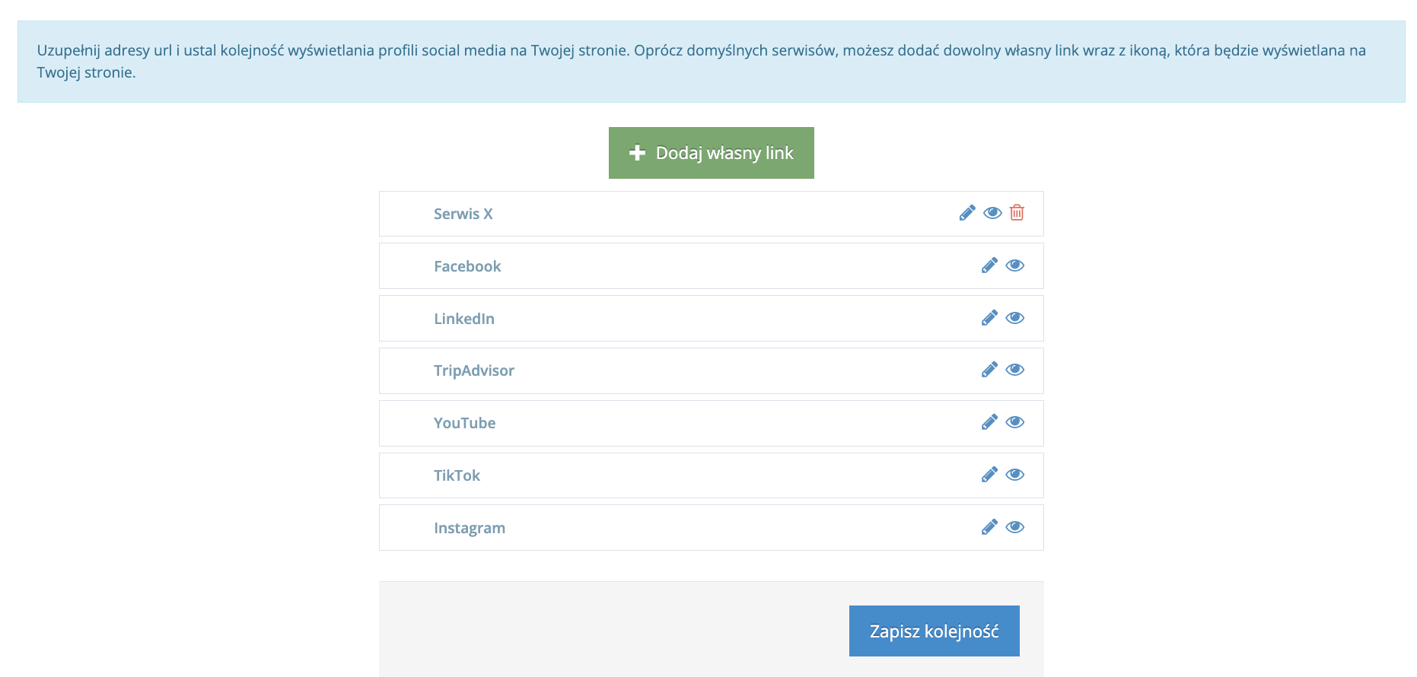Click the Dodaj własny link button

(711, 153)
